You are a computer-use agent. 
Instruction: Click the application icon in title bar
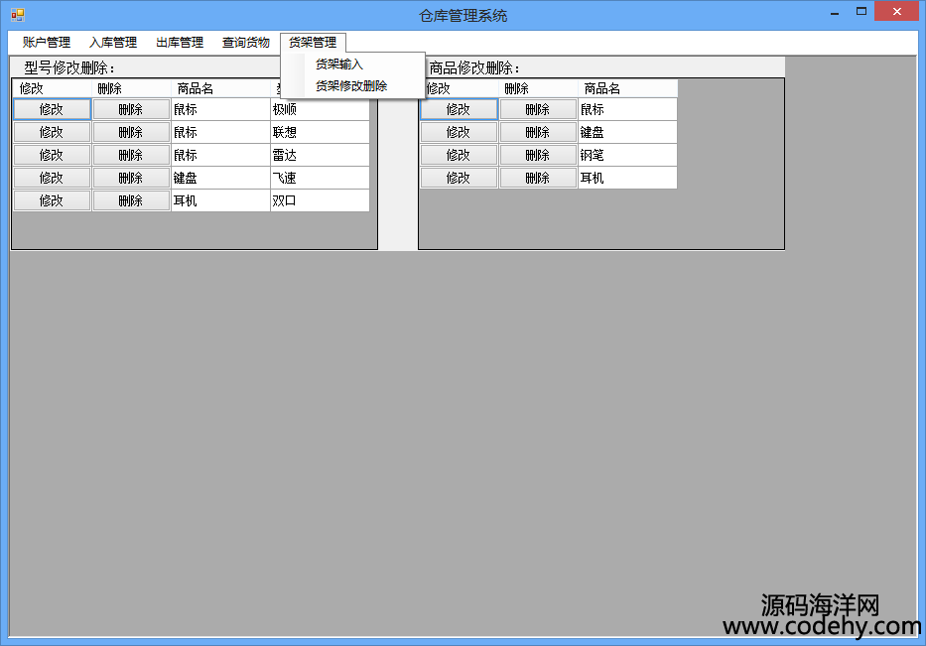(x=18, y=15)
